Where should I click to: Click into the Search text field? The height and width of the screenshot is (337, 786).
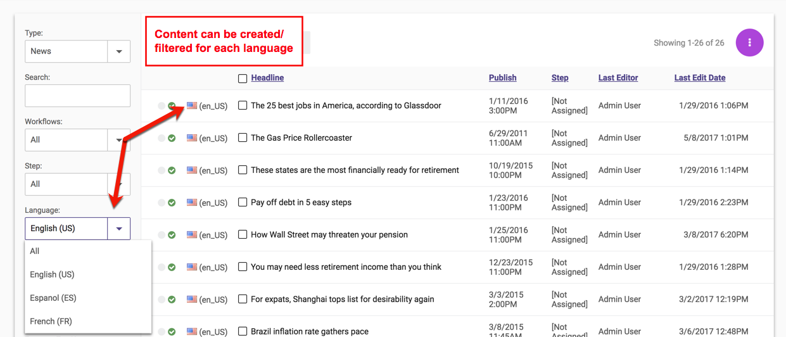click(77, 96)
